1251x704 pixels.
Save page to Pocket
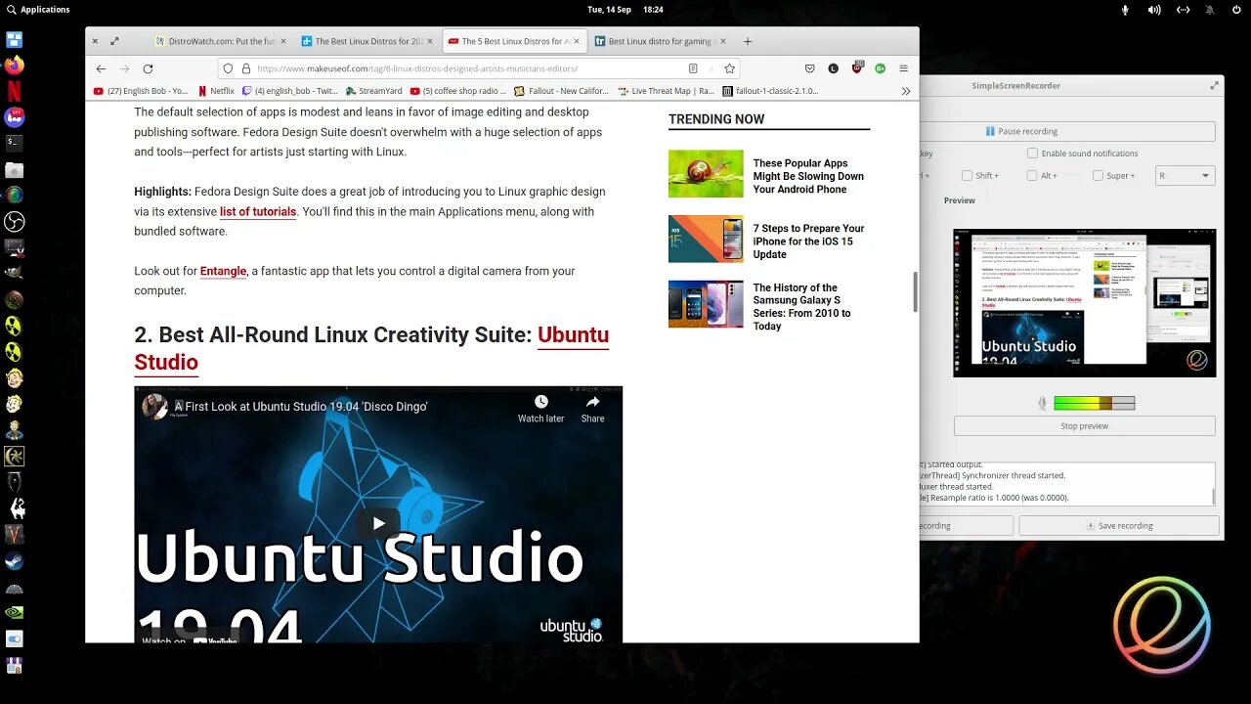[809, 68]
